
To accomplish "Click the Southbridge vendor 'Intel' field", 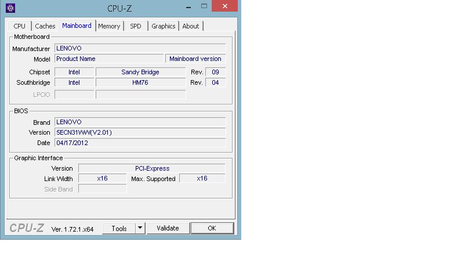I will pyautogui.click(x=74, y=82).
